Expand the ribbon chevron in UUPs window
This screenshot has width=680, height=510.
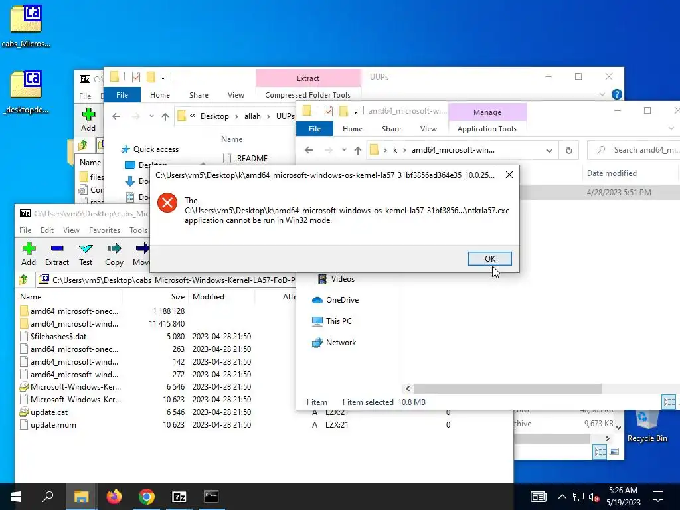pyautogui.click(x=602, y=94)
